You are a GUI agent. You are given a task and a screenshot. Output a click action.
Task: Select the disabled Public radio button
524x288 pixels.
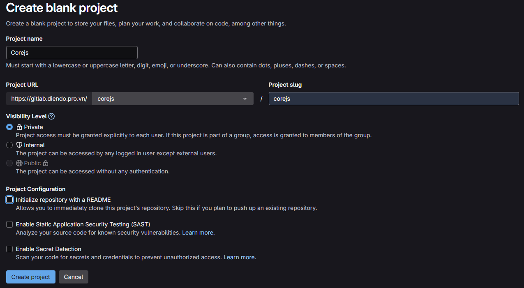coord(9,163)
